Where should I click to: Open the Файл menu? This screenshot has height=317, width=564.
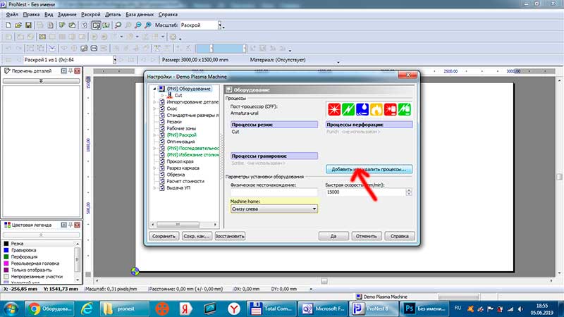click(12, 14)
